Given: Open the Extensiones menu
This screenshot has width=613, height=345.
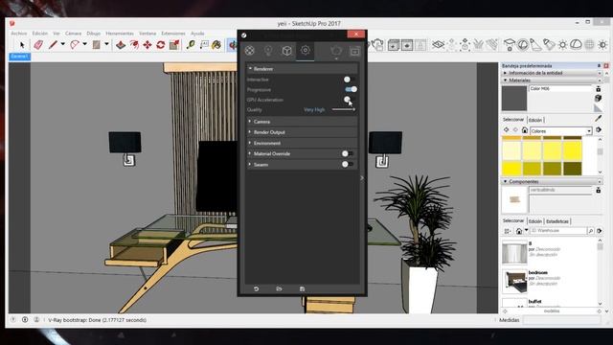Looking at the screenshot, I should 173,34.
